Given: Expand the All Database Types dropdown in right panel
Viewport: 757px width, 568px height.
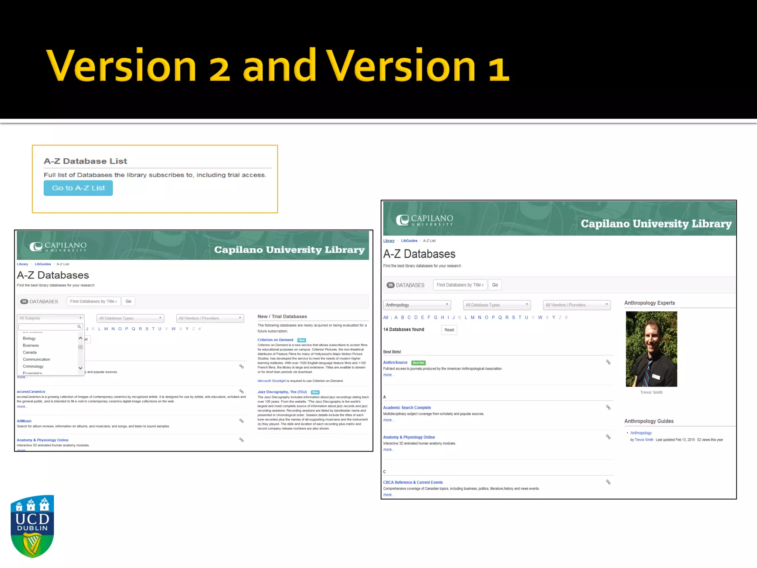Looking at the screenshot, I should 496,305.
